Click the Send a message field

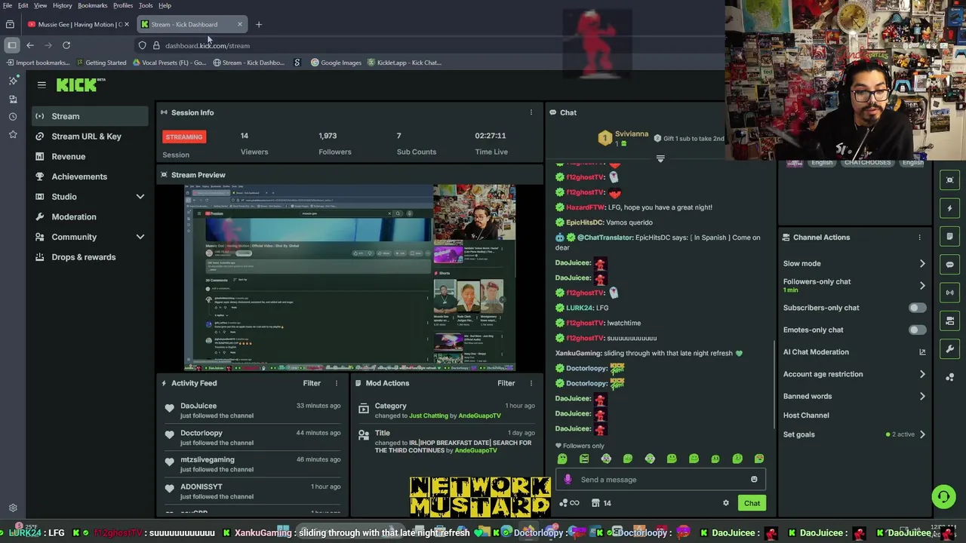point(660,480)
